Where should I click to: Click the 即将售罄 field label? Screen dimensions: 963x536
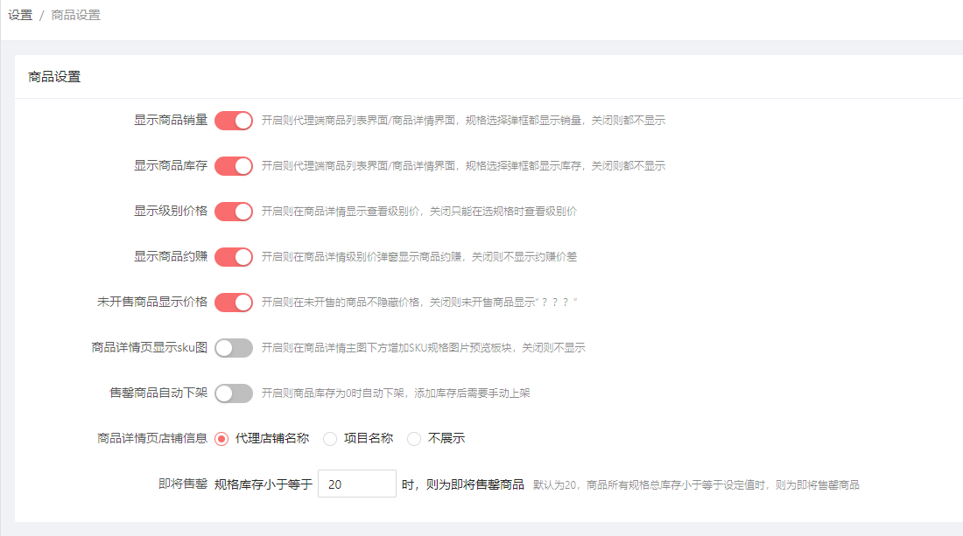[x=183, y=484]
